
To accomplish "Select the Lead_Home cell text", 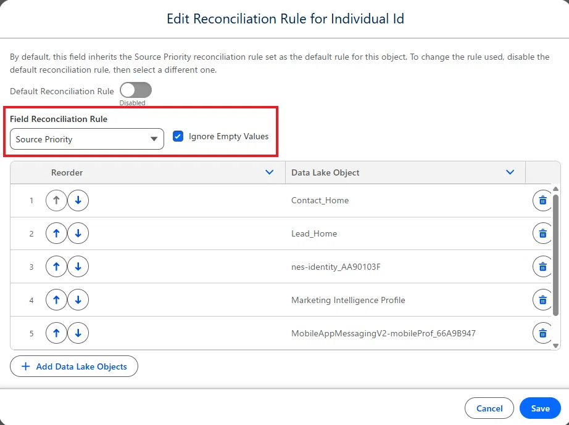I will [x=314, y=233].
